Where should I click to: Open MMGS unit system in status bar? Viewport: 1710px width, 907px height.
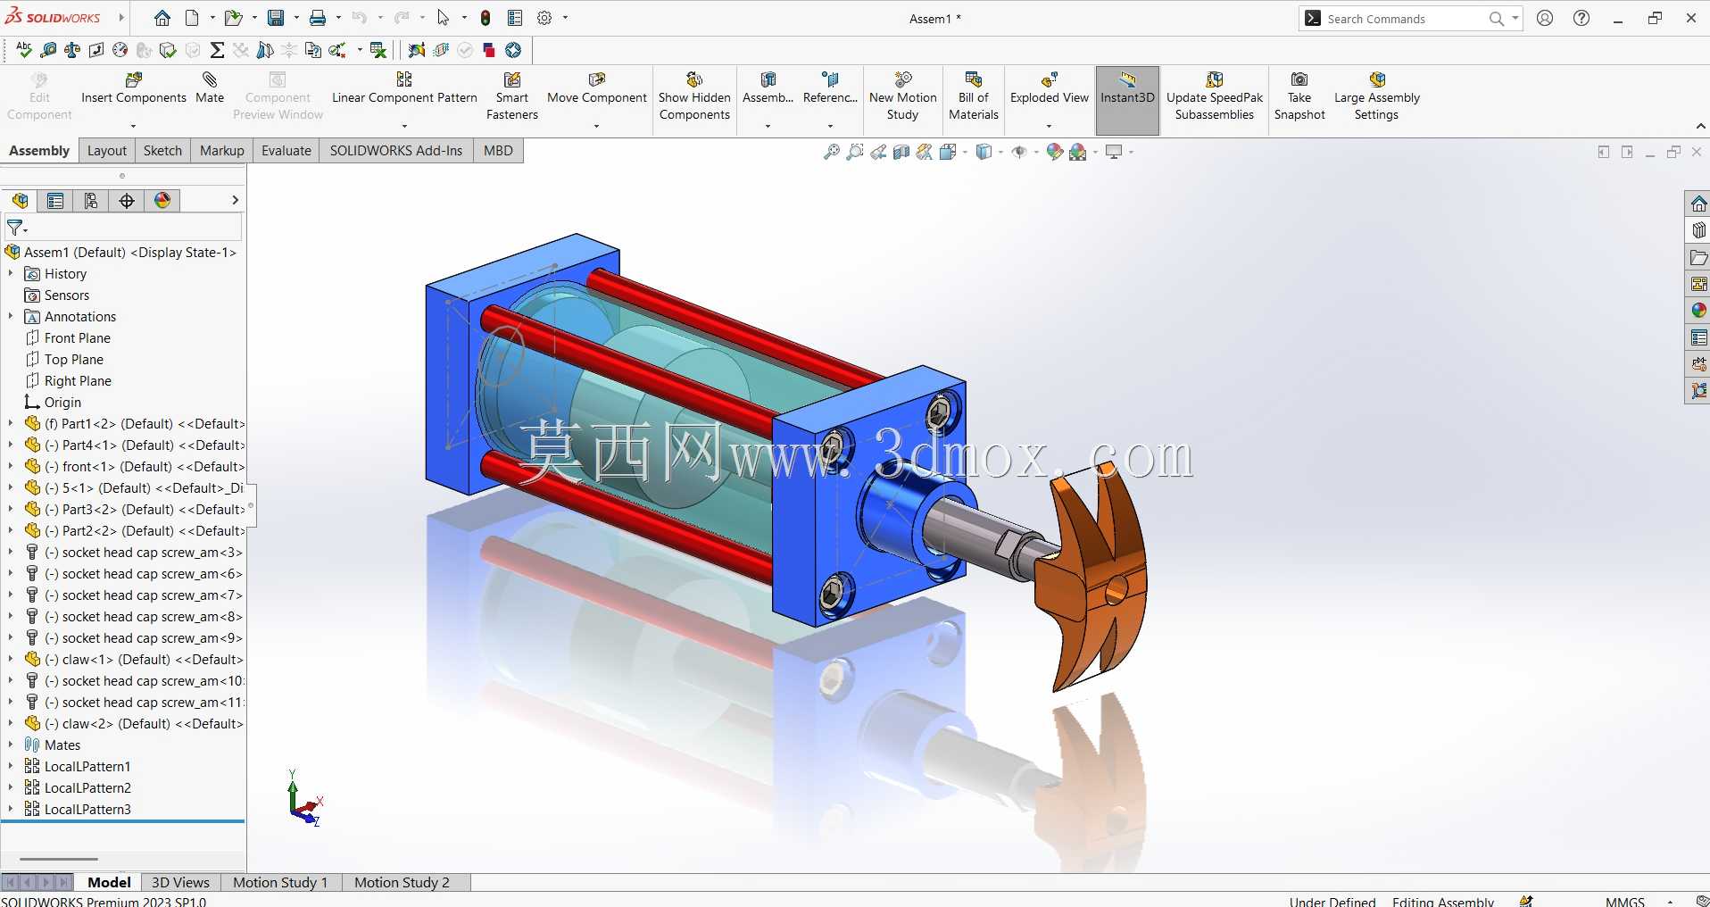[x=1624, y=901]
